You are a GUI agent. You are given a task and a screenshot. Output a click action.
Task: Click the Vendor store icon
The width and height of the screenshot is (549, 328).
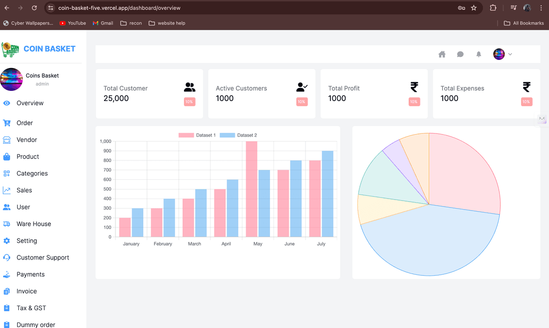pos(7,140)
